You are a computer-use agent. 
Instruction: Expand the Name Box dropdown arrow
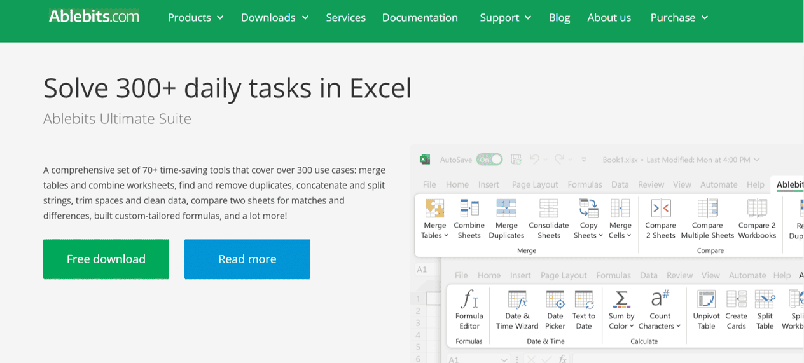[x=504, y=360]
